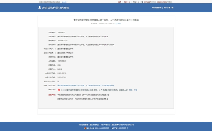The image size is (212, 131).
Task: Click the 20A00870 project number value
Action: click(61, 33)
